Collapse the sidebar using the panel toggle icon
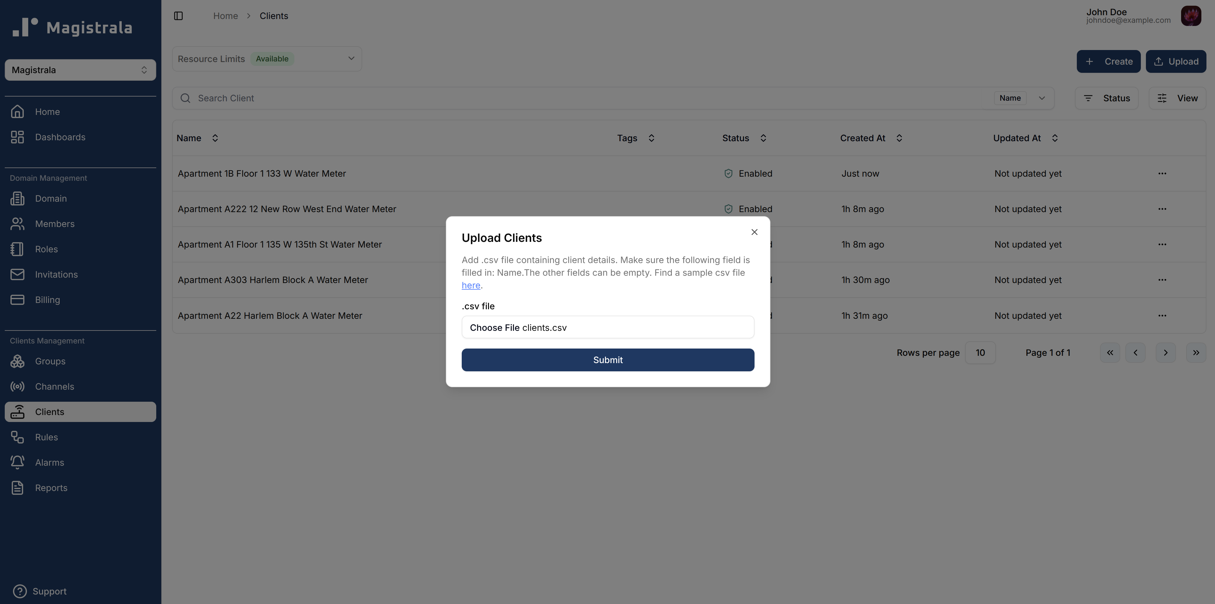Screen dimensions: 1215x604 (x=178, y=16)
